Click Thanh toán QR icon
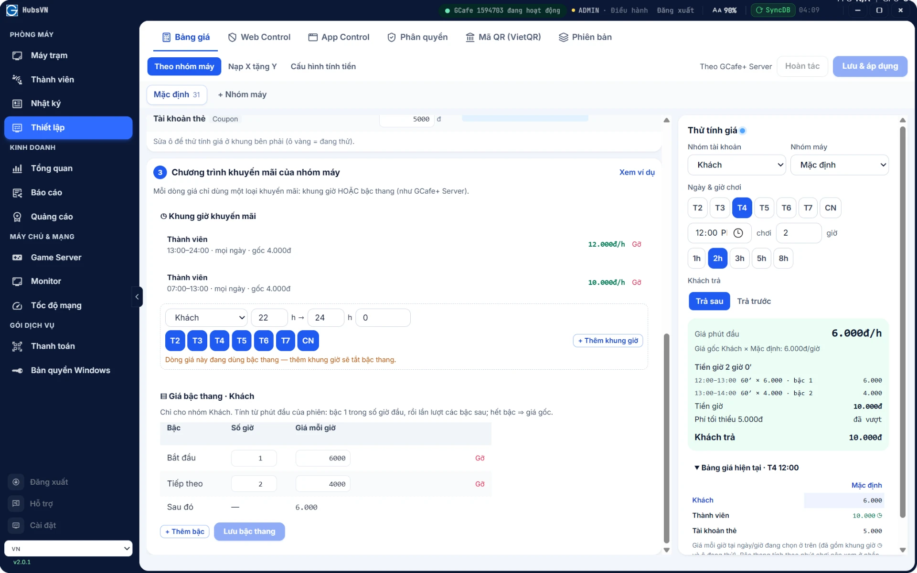The height and width of the screenshot is (573, 917). pos(17,346)
